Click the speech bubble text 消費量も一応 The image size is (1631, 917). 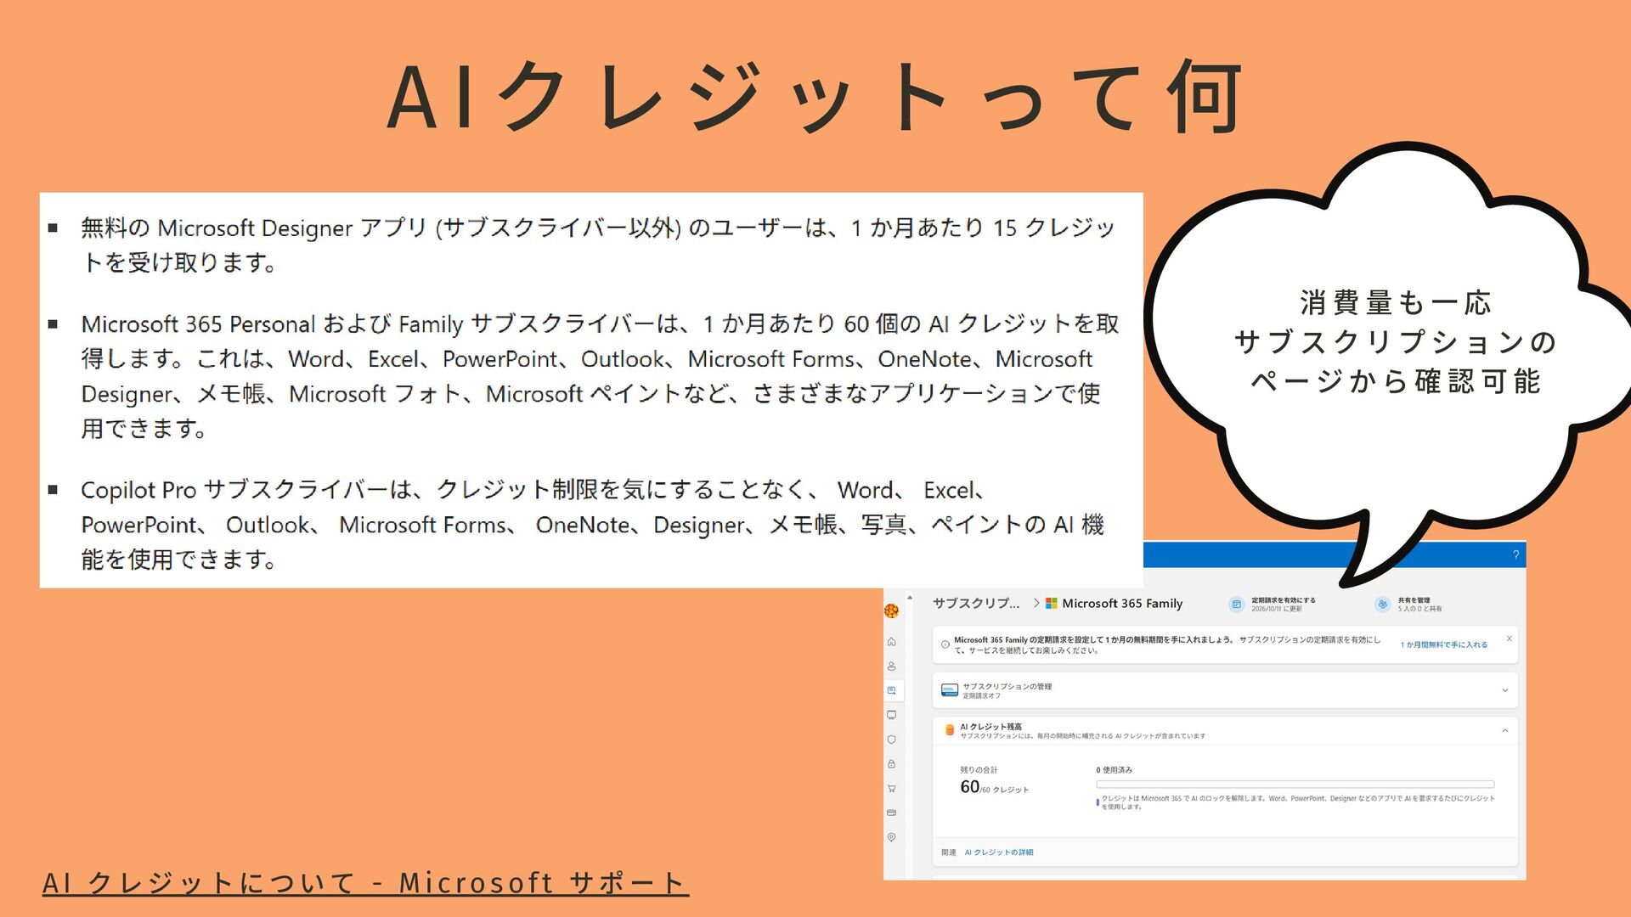(1396, 302)
